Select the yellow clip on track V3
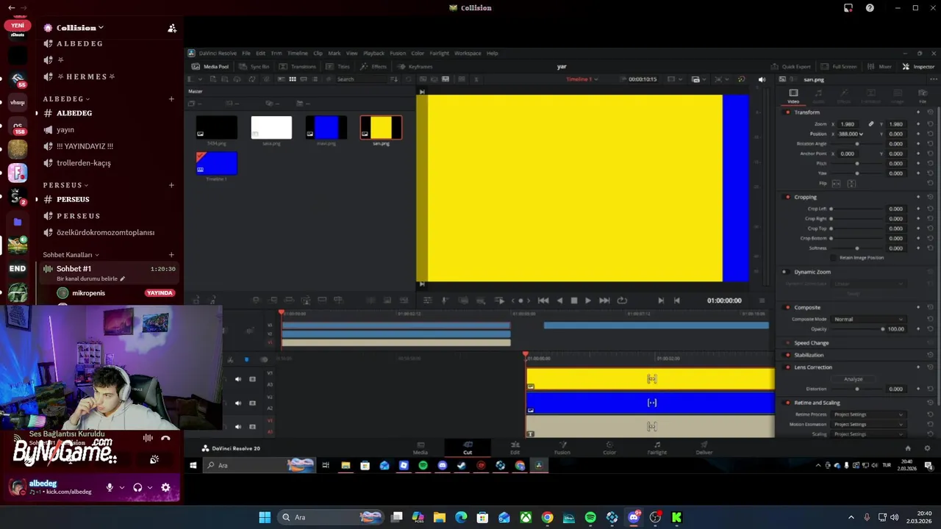The height and width of the screenshot is (529, 941). [651, 378]
